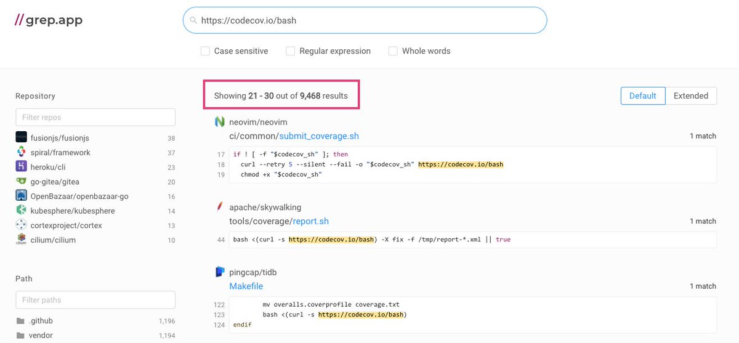Click line 122 mv command in Makefile snippet
739x343 pixels.
pos(333,305)
